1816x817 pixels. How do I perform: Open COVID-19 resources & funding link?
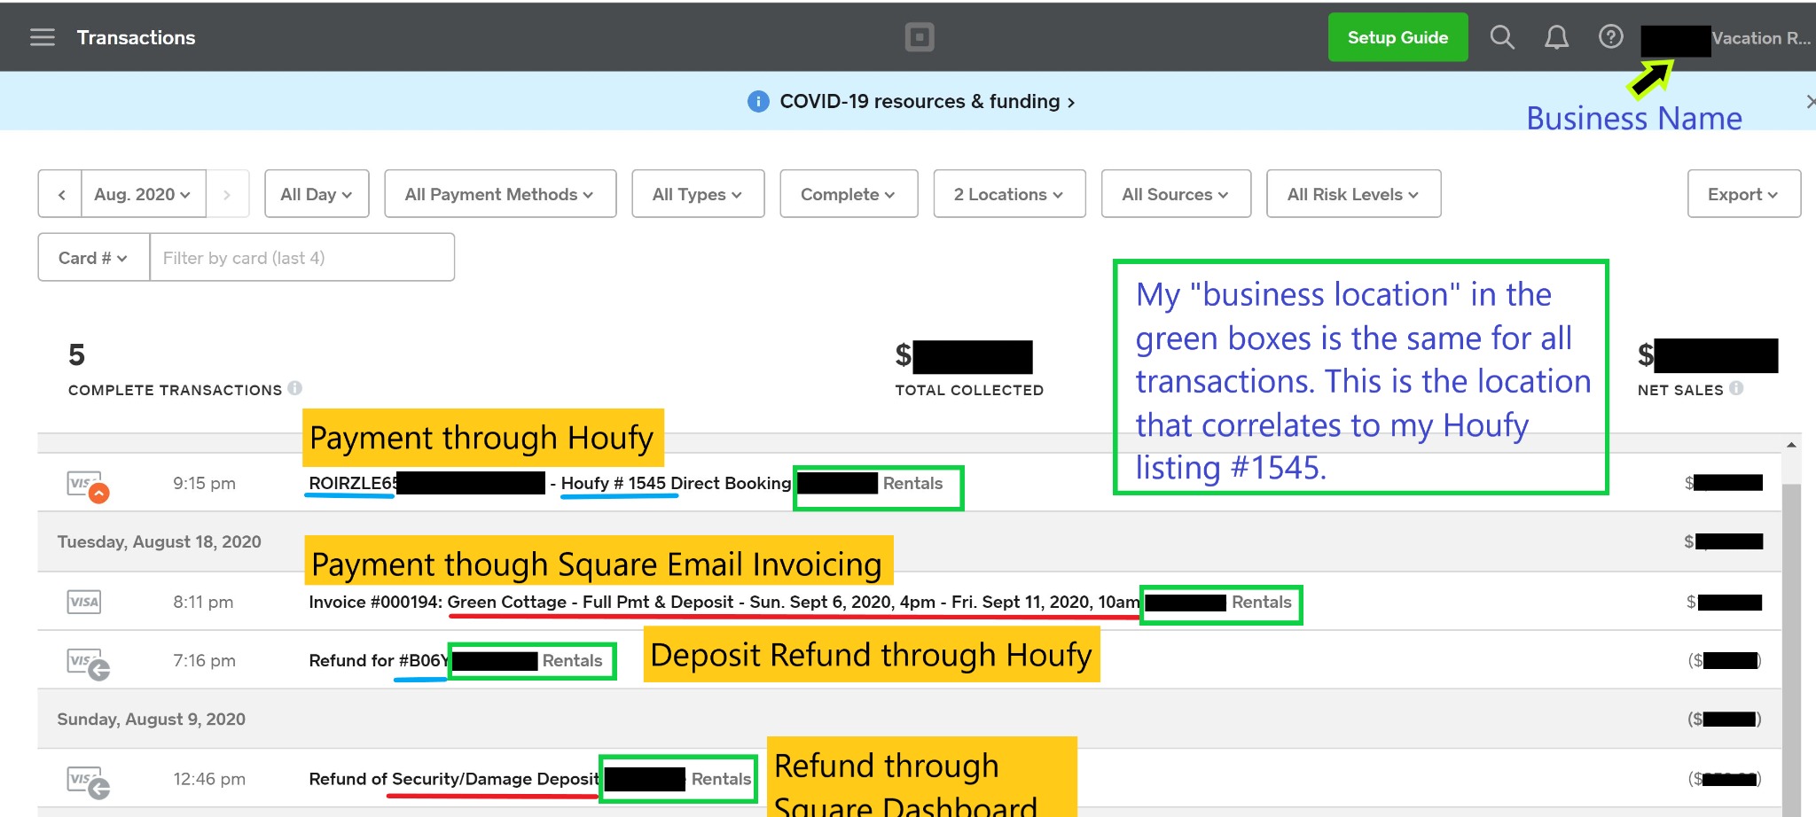(x=927, y=102)
